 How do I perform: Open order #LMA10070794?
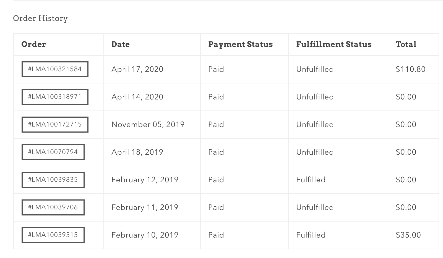(x=53, y=152)
